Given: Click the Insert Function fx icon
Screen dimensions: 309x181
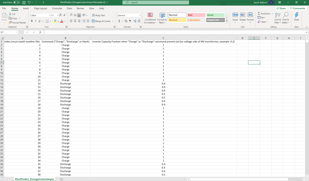Looking at the screenshot, I should click(40, 32).
